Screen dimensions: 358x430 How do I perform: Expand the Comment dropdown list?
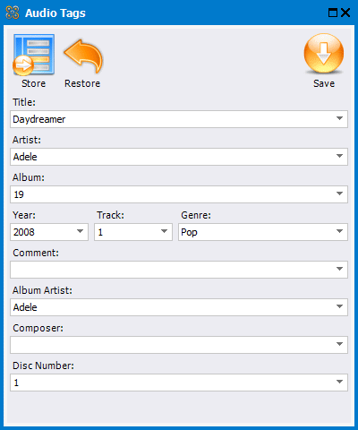pyautogui.click(x=339, y=269)
